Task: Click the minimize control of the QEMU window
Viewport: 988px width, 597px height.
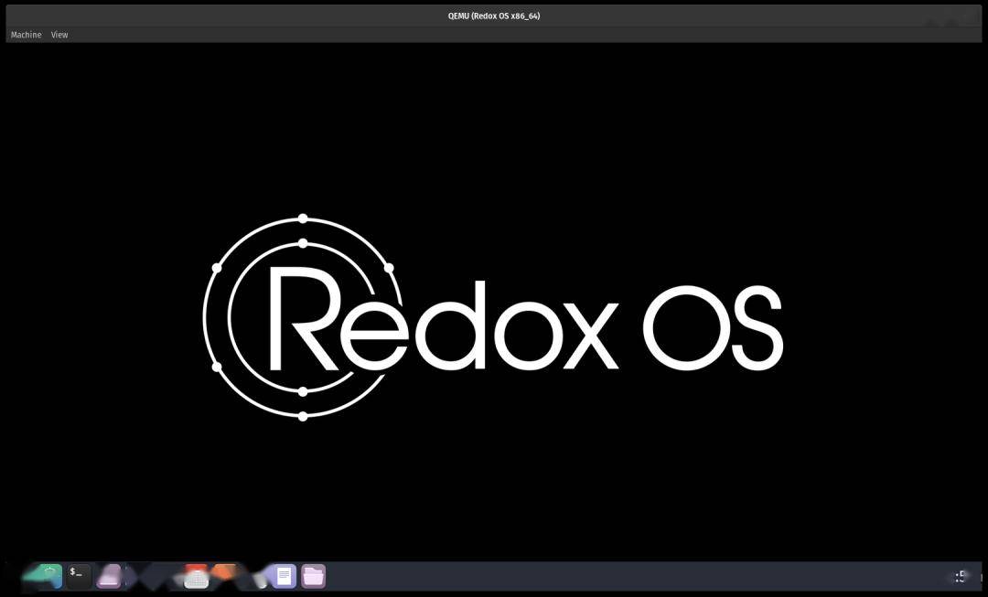Action: pyautogui.click(x=930, y=23)
